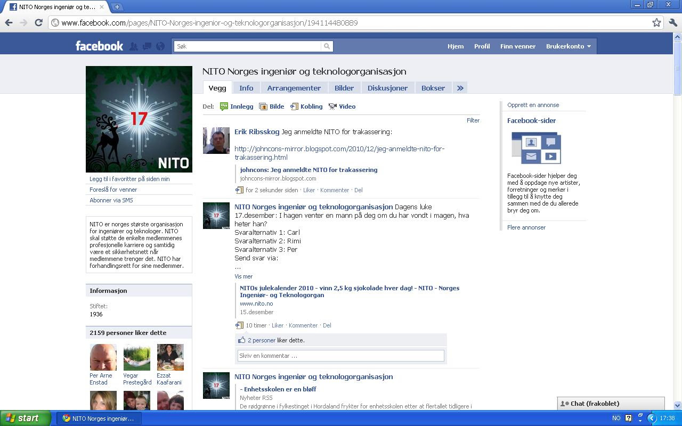Open the wall Filter option

coord(473,120)
